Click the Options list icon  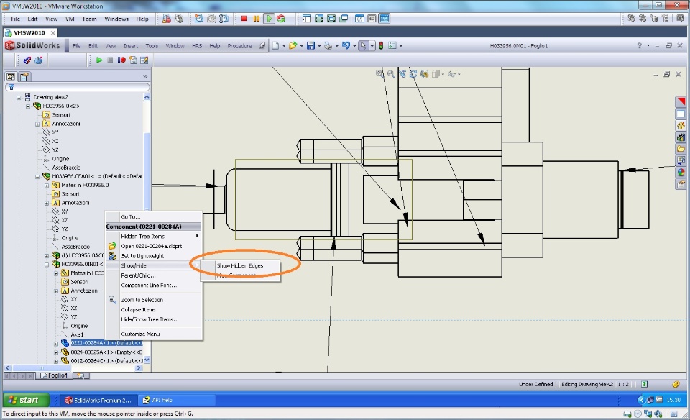(x=392, y=45)
